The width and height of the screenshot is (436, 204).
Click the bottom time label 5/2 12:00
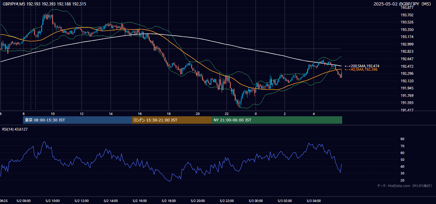82,201
